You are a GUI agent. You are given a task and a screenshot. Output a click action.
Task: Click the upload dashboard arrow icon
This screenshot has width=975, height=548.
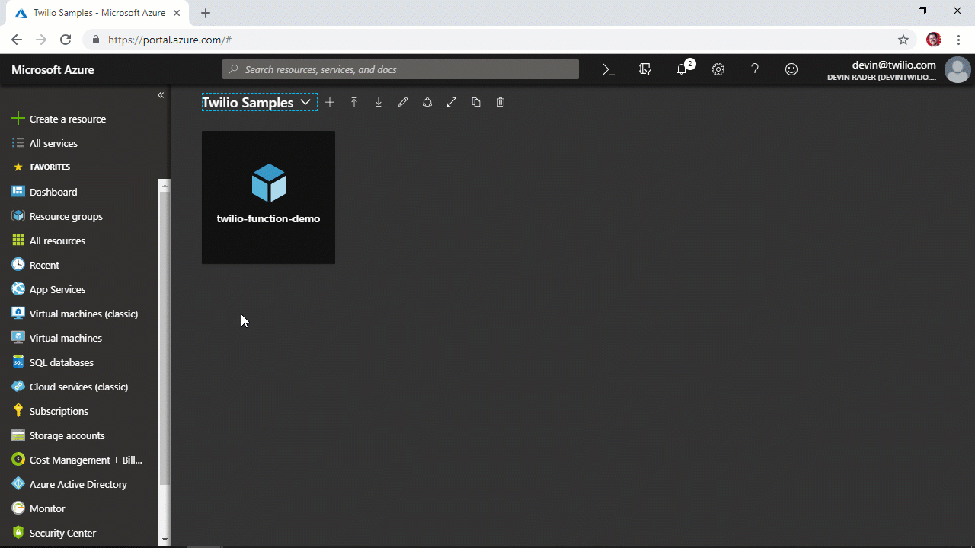(x=354, y=102)
